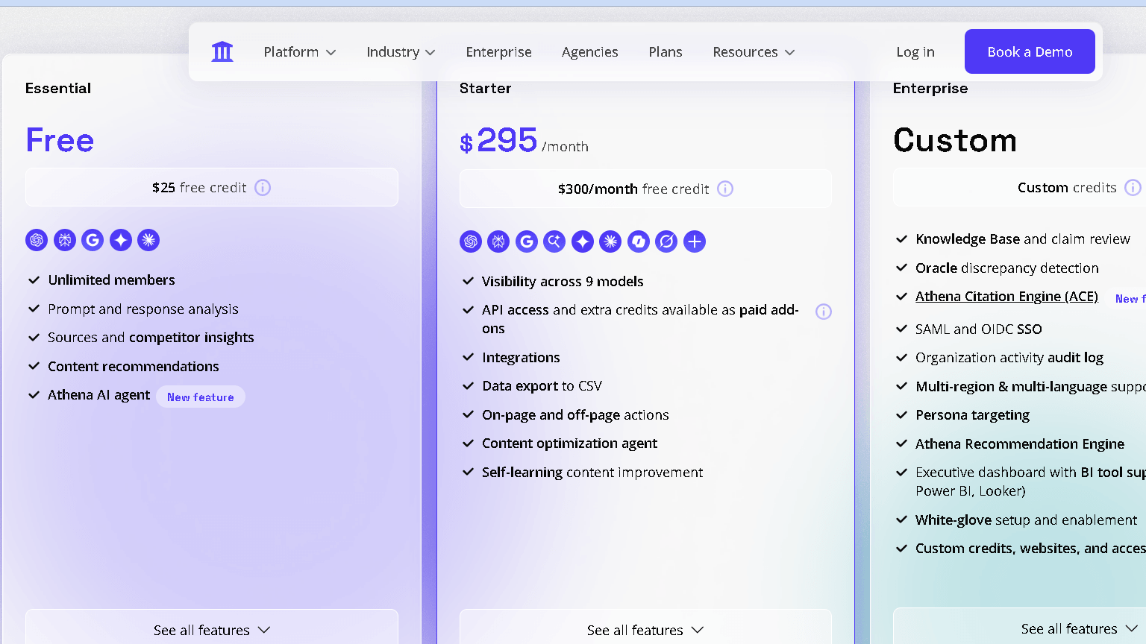Click Organization activity audit log feature

(x=1009, y=358)
